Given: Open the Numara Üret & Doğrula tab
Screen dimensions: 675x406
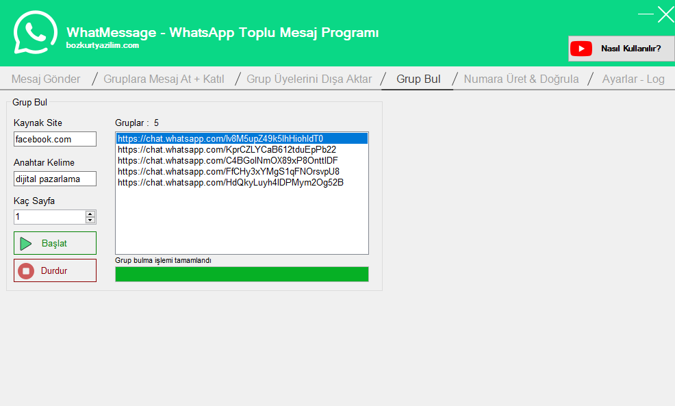Looking at the screenshot, I should tap(522, 79).
